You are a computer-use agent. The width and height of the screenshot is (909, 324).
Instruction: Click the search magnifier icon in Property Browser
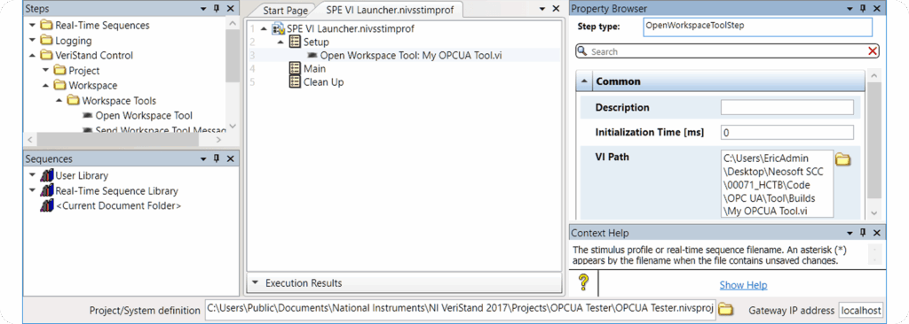(x=582, y=51)
